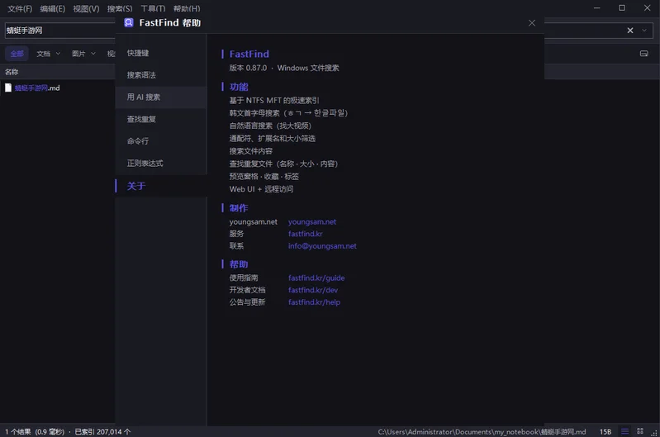660x437 pixels.
Task: Select the 蜻蜓手游网.md result file
Action: (37, 88)
